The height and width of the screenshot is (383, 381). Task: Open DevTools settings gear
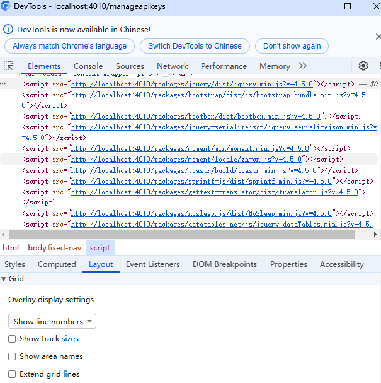pos(363,66)
